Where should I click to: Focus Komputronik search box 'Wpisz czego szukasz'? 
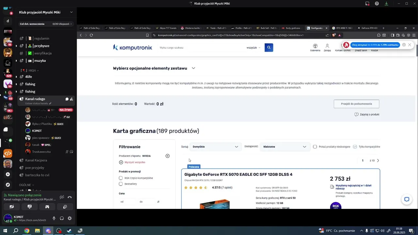(199, 48)
